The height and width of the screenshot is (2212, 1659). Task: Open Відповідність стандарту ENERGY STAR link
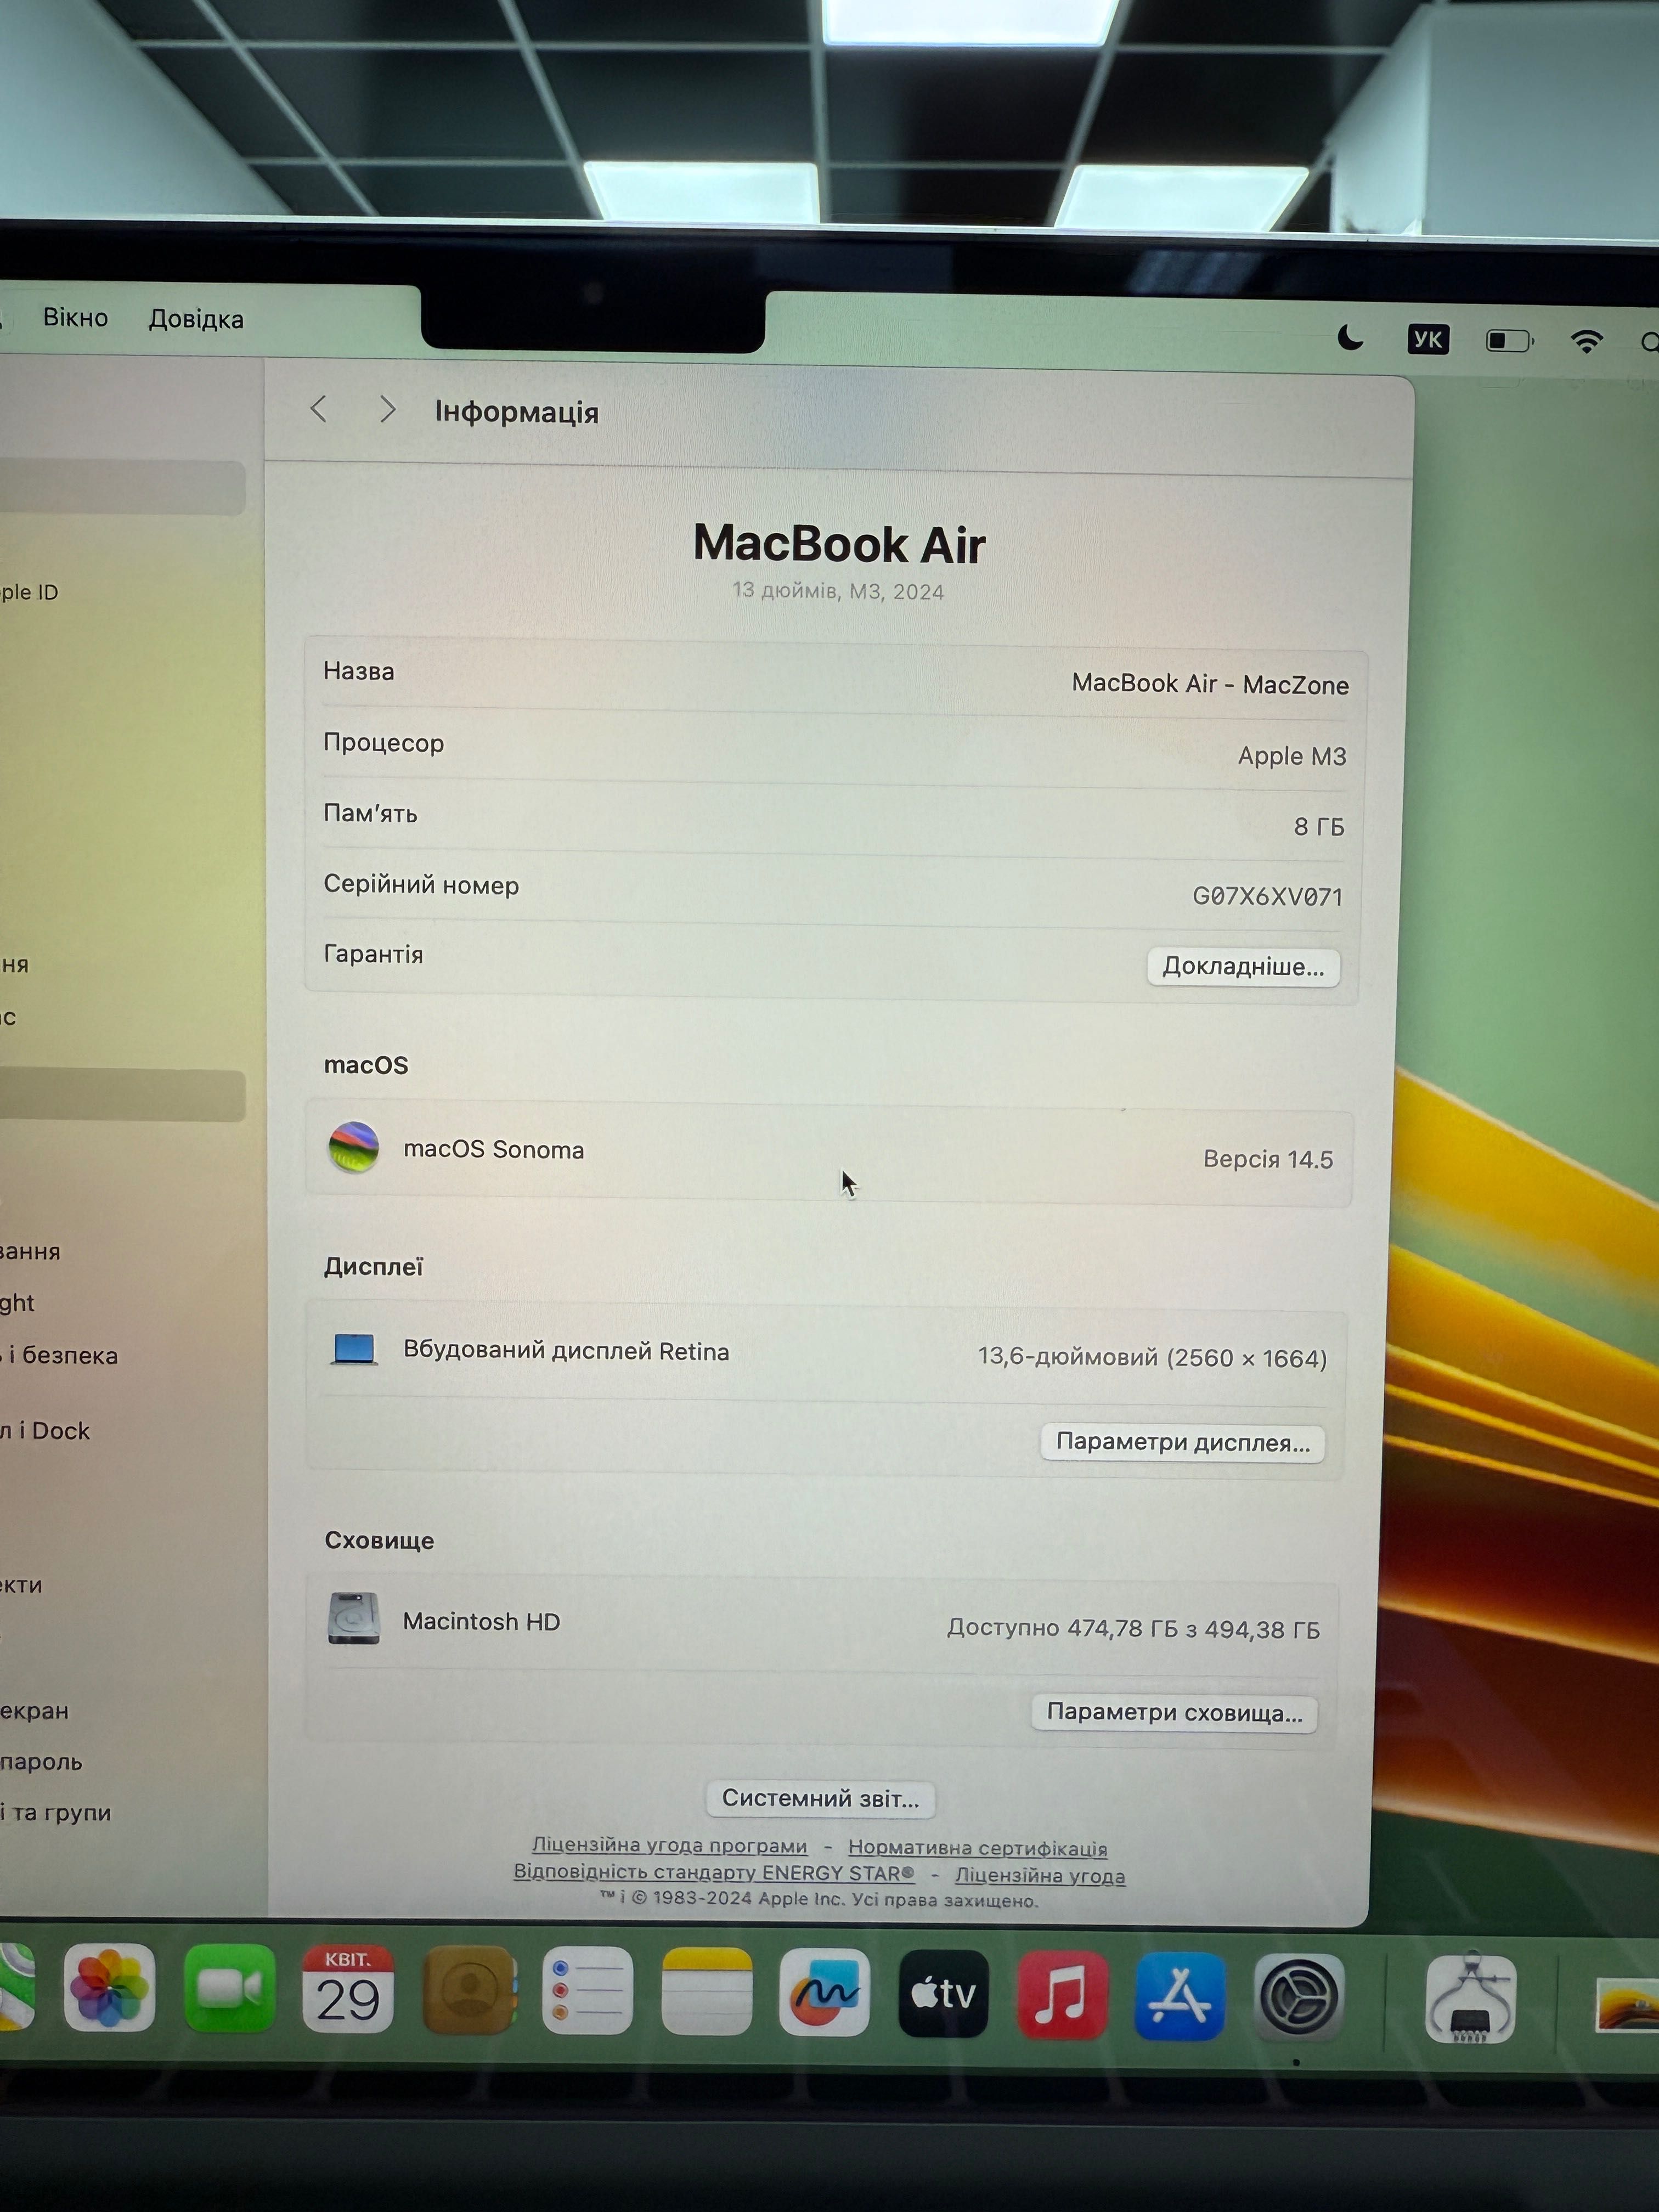click(x=714, y=1872)
